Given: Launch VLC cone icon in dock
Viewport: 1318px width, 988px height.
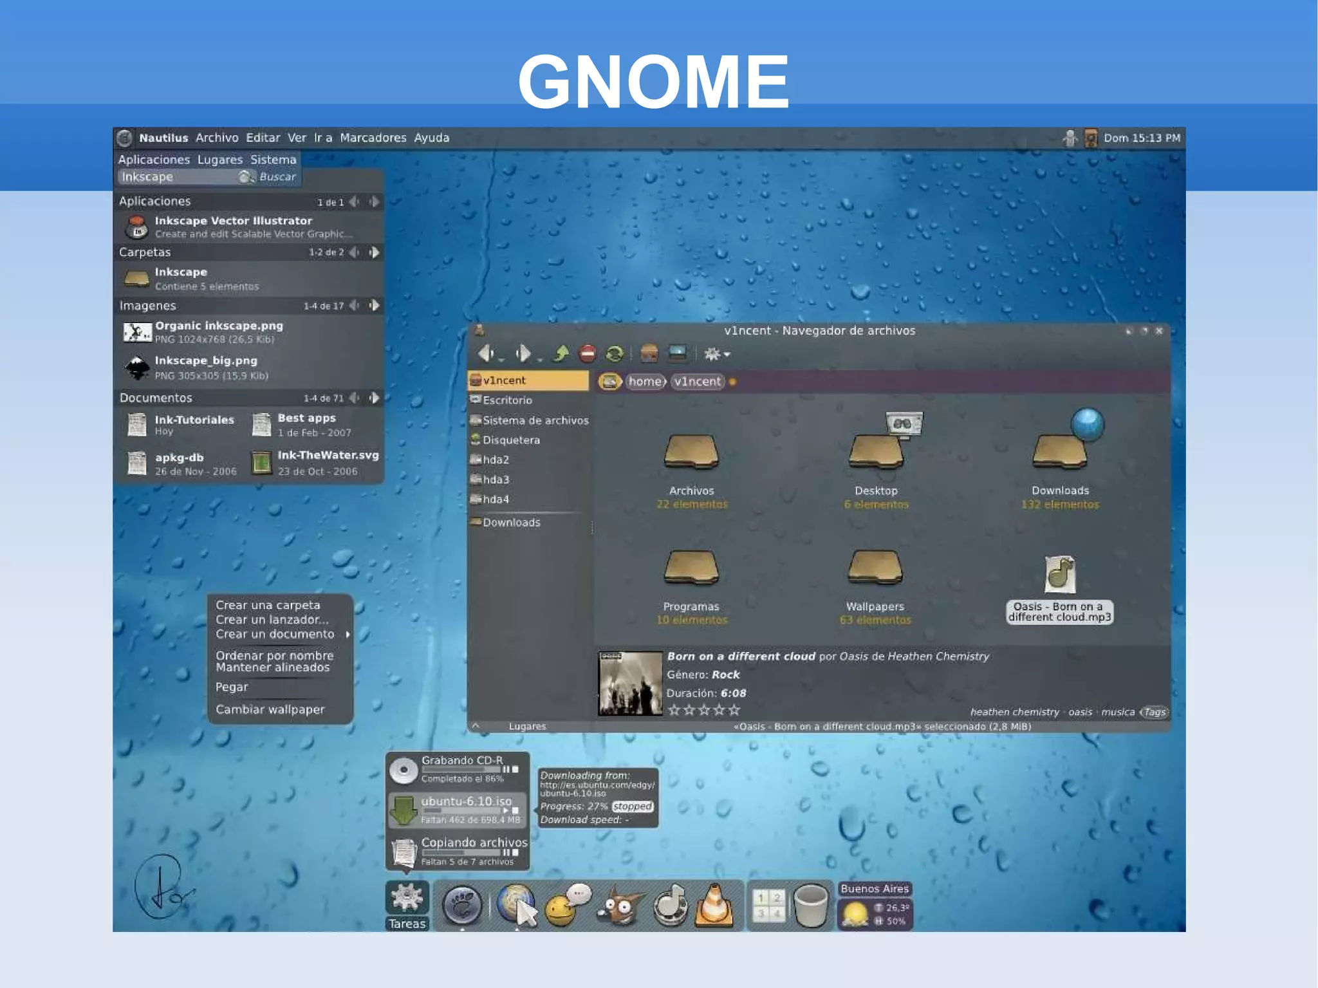Looking at the screenshot, I should pos(714,906).
